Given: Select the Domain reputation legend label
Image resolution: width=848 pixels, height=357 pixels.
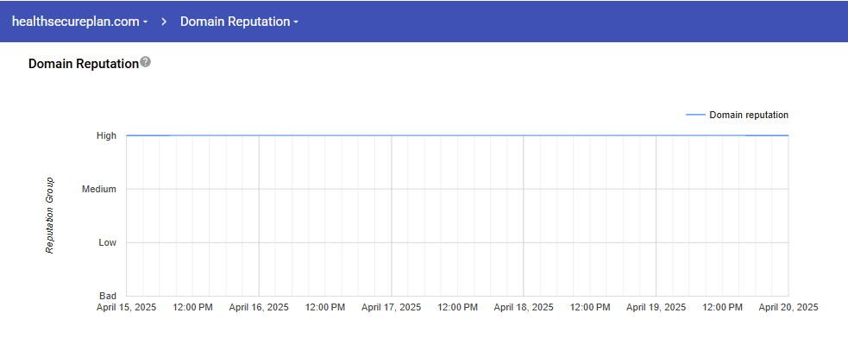Looking at the screenshot, I should [748, 115].
